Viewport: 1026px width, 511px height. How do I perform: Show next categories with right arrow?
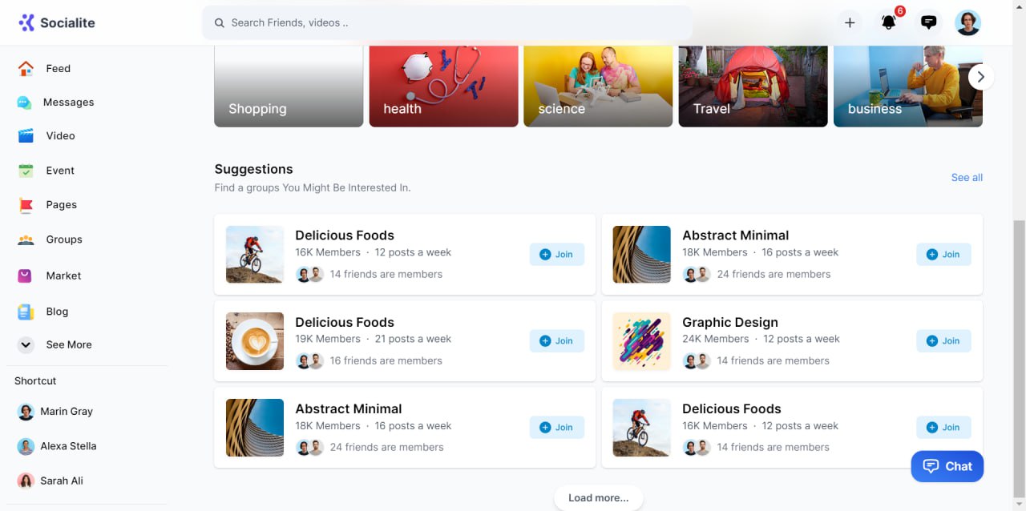[x=980, y=77]
